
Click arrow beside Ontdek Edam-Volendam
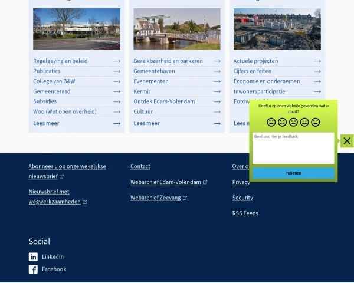pyautogui.click(x=217, y=102)
